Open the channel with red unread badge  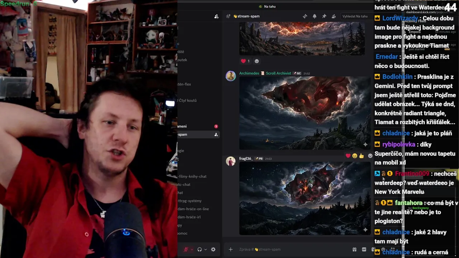[198, 126]
